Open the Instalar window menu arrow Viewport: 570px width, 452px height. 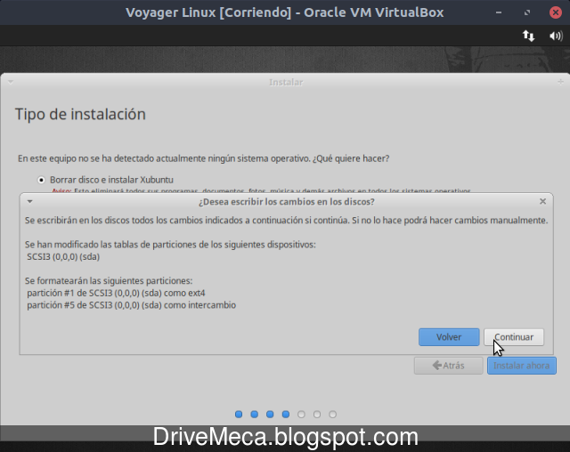click(11, 82)
